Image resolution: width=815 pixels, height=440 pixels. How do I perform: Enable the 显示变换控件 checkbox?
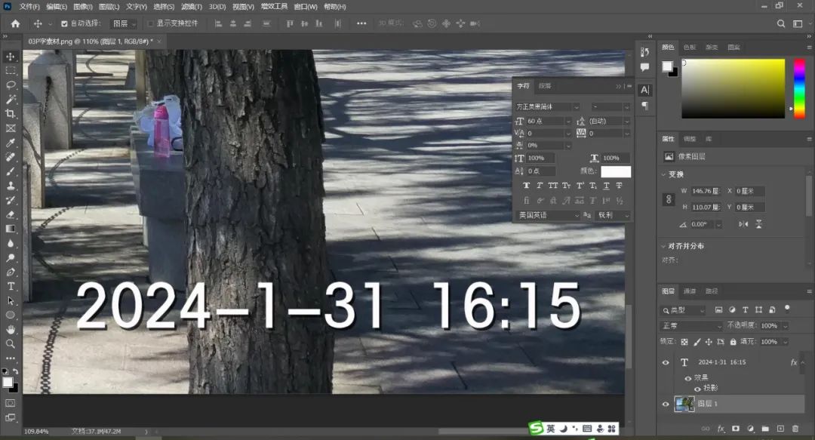150,24
